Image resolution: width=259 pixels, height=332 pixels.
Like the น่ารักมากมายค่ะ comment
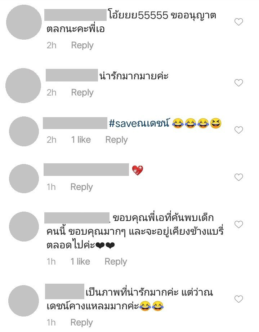pyautogui.click(x=239, y=83)
